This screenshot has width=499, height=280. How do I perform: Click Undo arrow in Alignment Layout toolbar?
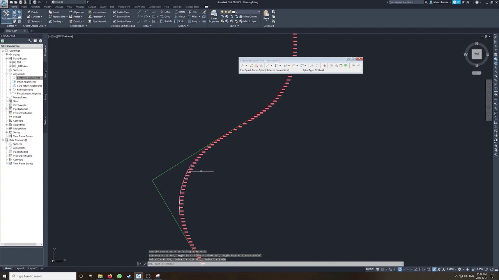354,65
